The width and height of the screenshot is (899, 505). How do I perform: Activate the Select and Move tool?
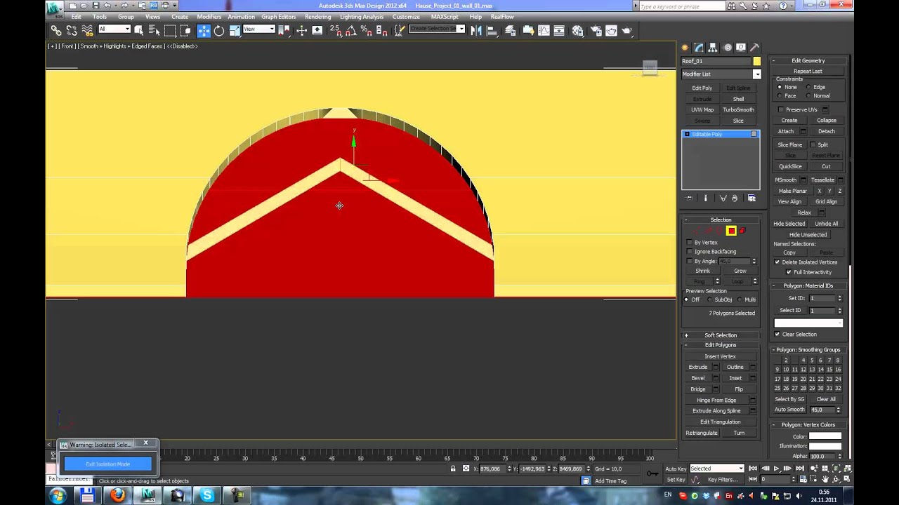[204, 30]
